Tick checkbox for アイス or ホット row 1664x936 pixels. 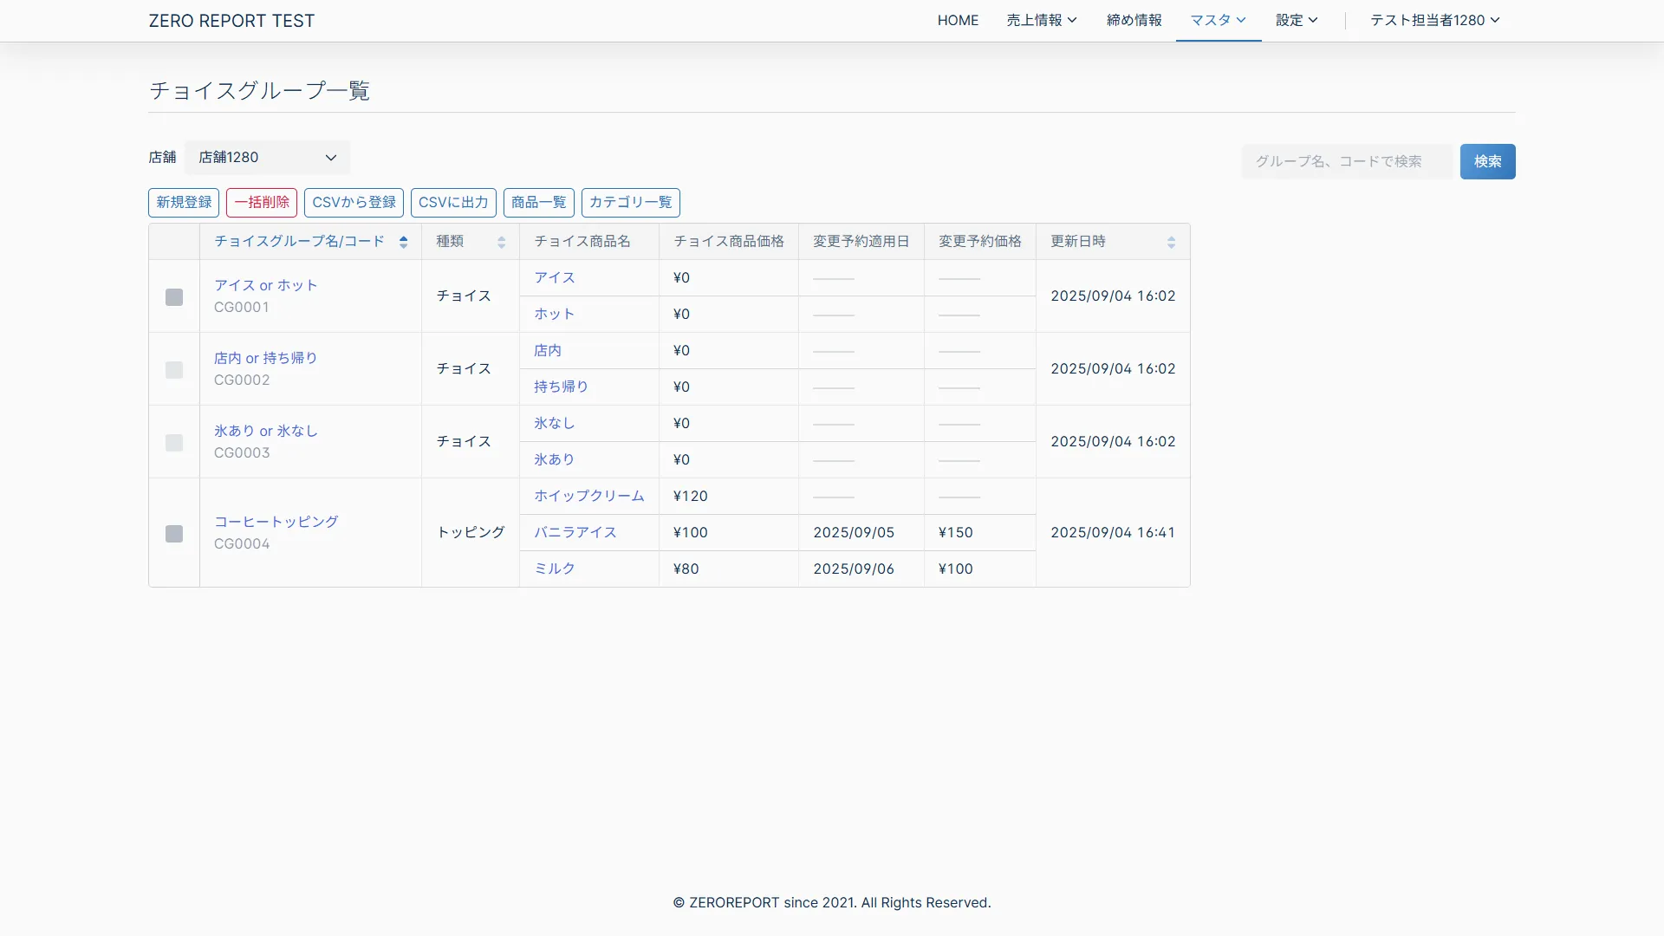coord(174,297)
